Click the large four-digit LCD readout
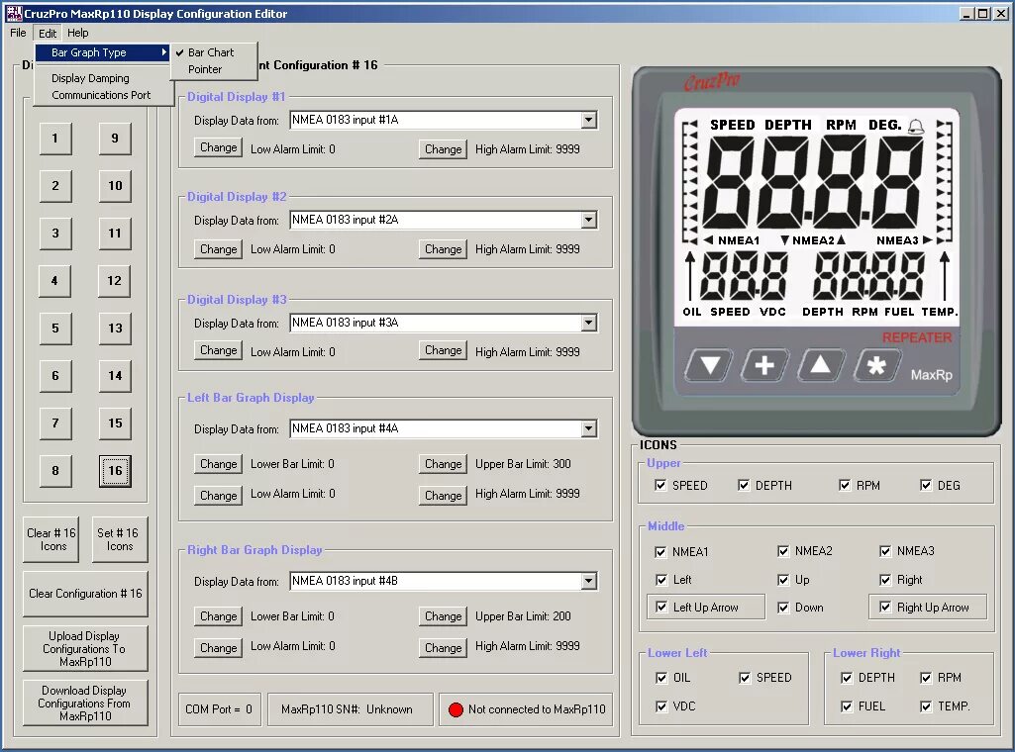The height and width of the screenshot is (752, 1015). point(813,181)
